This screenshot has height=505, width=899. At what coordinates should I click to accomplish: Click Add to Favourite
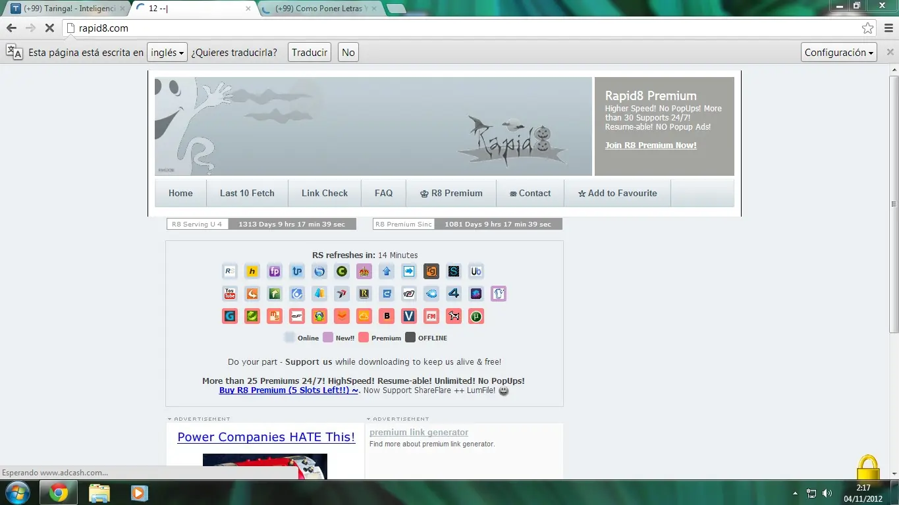(x=618, y=193)
